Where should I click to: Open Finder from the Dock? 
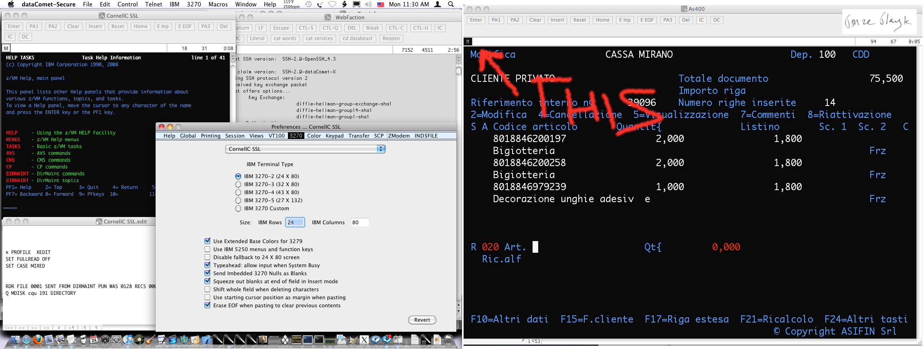pos(15,340)
